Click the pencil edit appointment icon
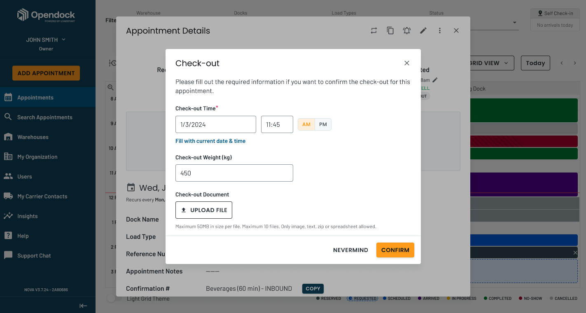586x313 pixels. (x=423, y=30)
